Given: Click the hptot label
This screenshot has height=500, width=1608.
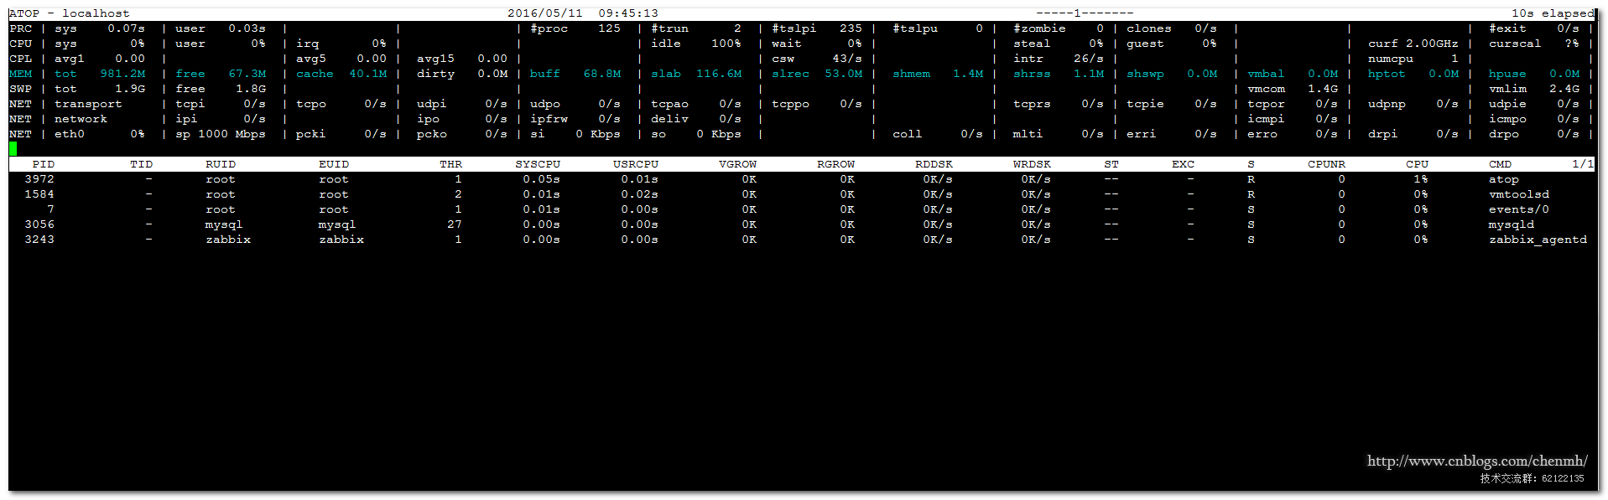Looking at the screenshot, I should click(x=1387, y=74).
